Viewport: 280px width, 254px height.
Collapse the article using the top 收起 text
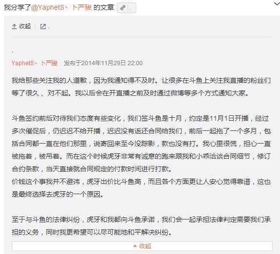tap(25, 26)
